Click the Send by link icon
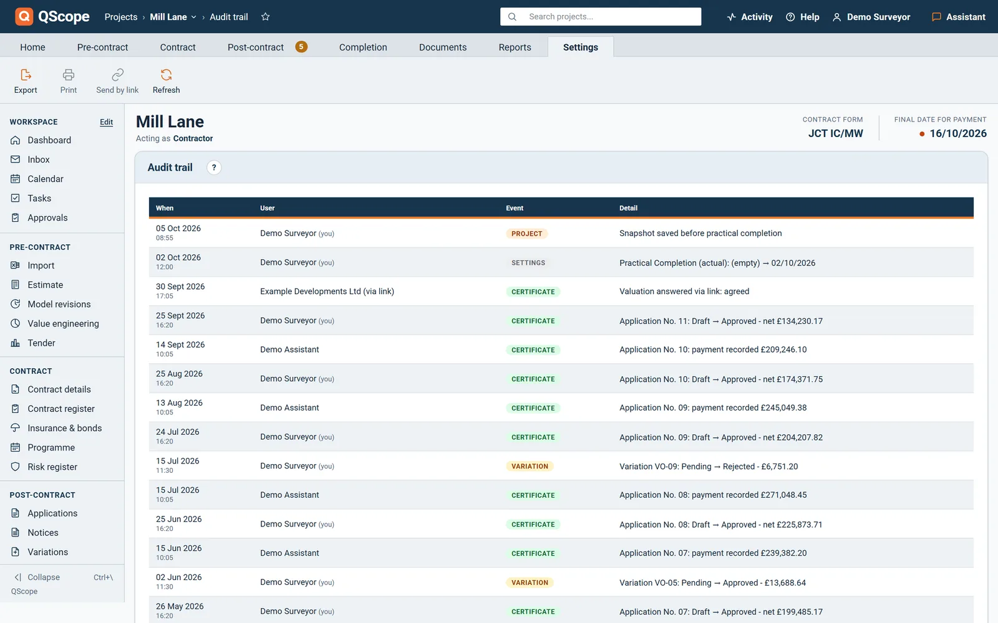 point(117,82)
